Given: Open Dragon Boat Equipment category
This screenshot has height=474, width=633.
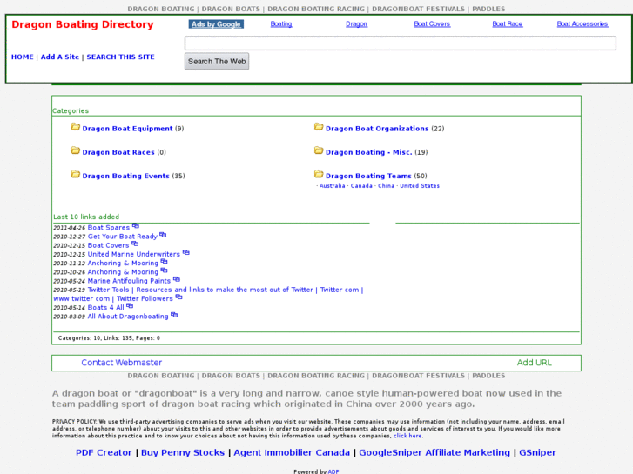Looking at the screenshot, I should pos(127,129).
